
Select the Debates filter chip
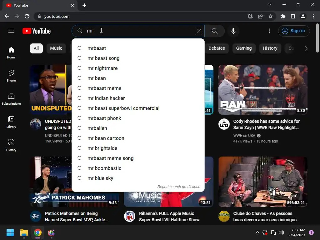217,48
